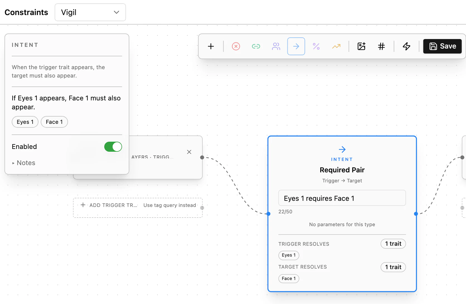Click the 1 trait badge beside Trigger Resolves
Viewport: 466px width, 304px height.
tap(393, 244)
